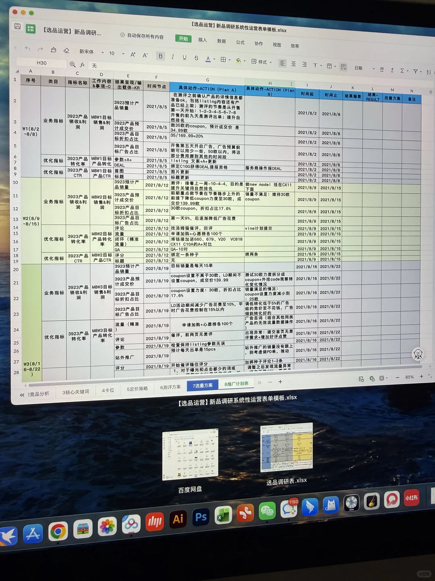Viewport: 435px width, 581px height.
Task: Apply font color using the A color icon
Action: pos(207,59)
